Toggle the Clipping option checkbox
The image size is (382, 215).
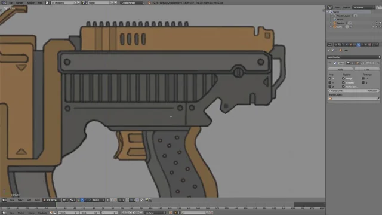(343, 82)
